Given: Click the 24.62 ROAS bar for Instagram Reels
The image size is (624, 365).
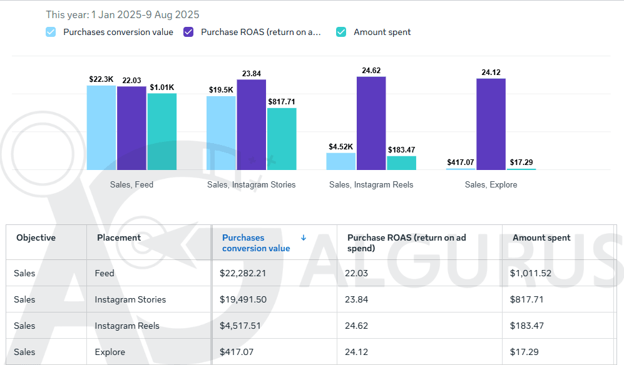Looking at the screenshot, I should click(x=371, y=123).
